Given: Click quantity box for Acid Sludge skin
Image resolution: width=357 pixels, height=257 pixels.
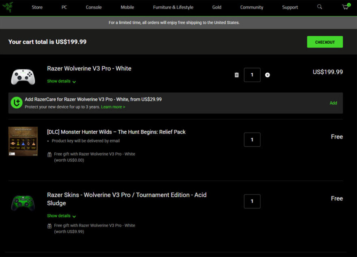Looking at the screenshot, I should pyautogui.click(x=252, y=201).
